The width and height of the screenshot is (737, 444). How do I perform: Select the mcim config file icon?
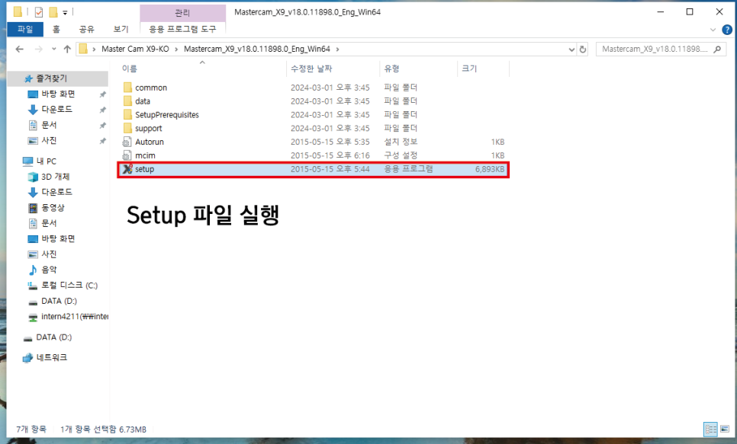coord(127,155)
